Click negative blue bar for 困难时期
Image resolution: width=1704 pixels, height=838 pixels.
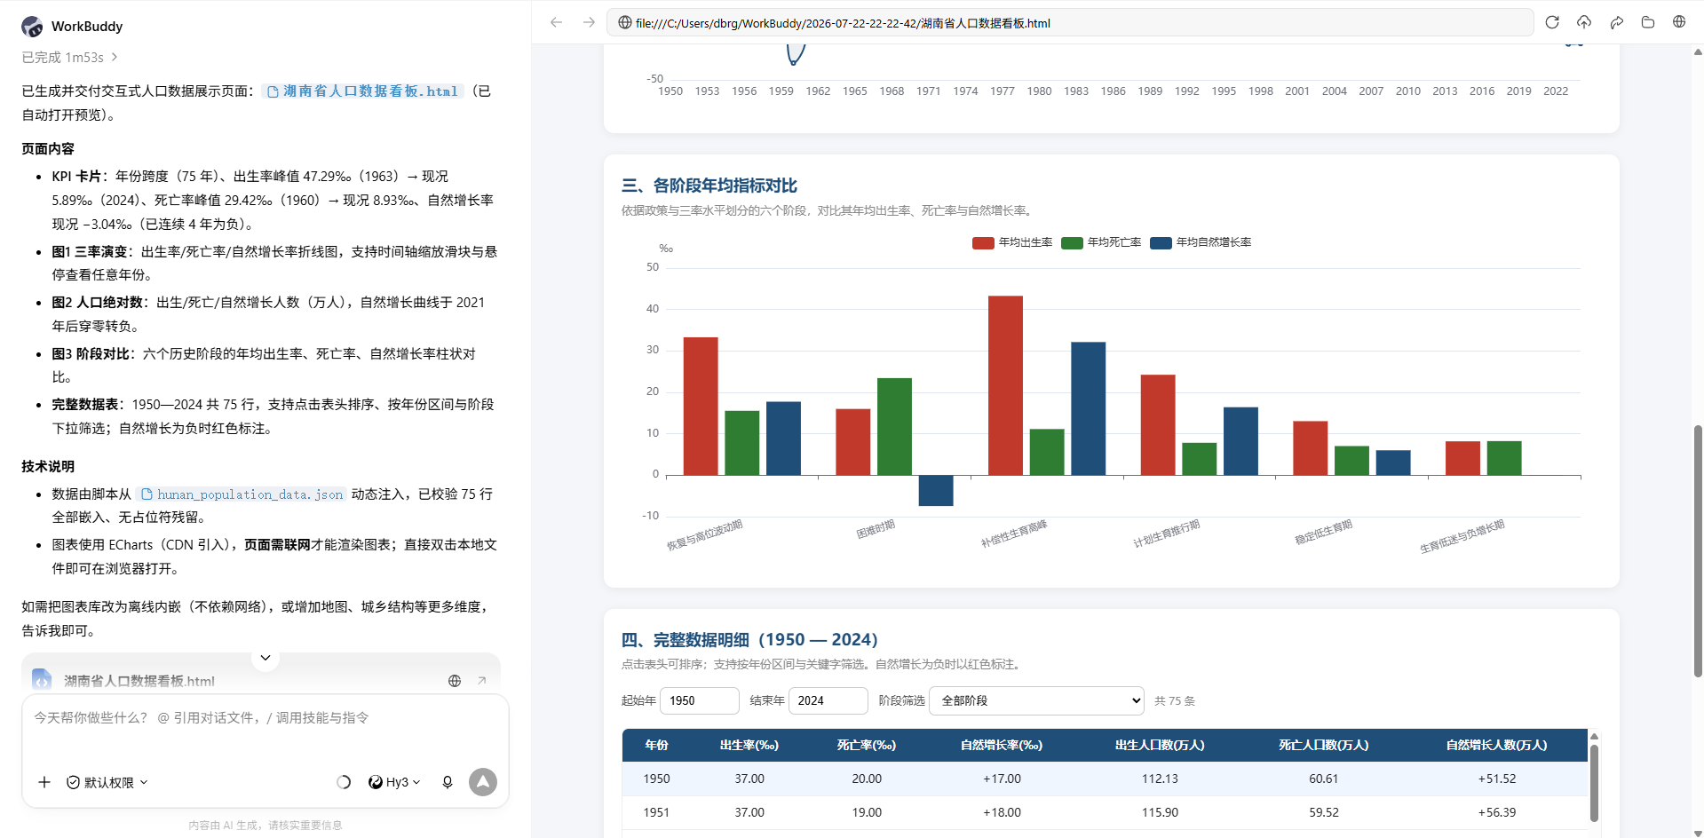click(936, 491)
